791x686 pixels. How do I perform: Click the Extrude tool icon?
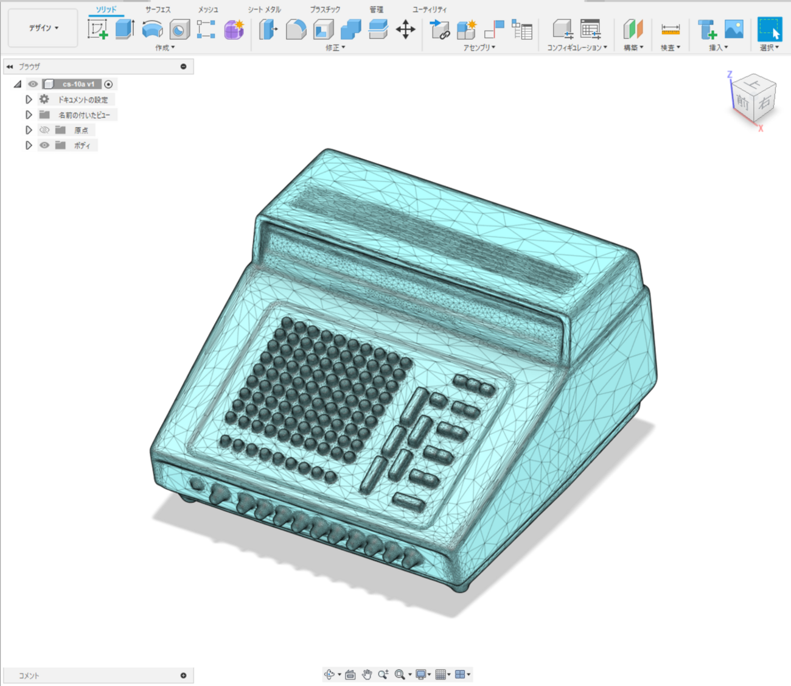pyautogui.click(x=125, y=29)
